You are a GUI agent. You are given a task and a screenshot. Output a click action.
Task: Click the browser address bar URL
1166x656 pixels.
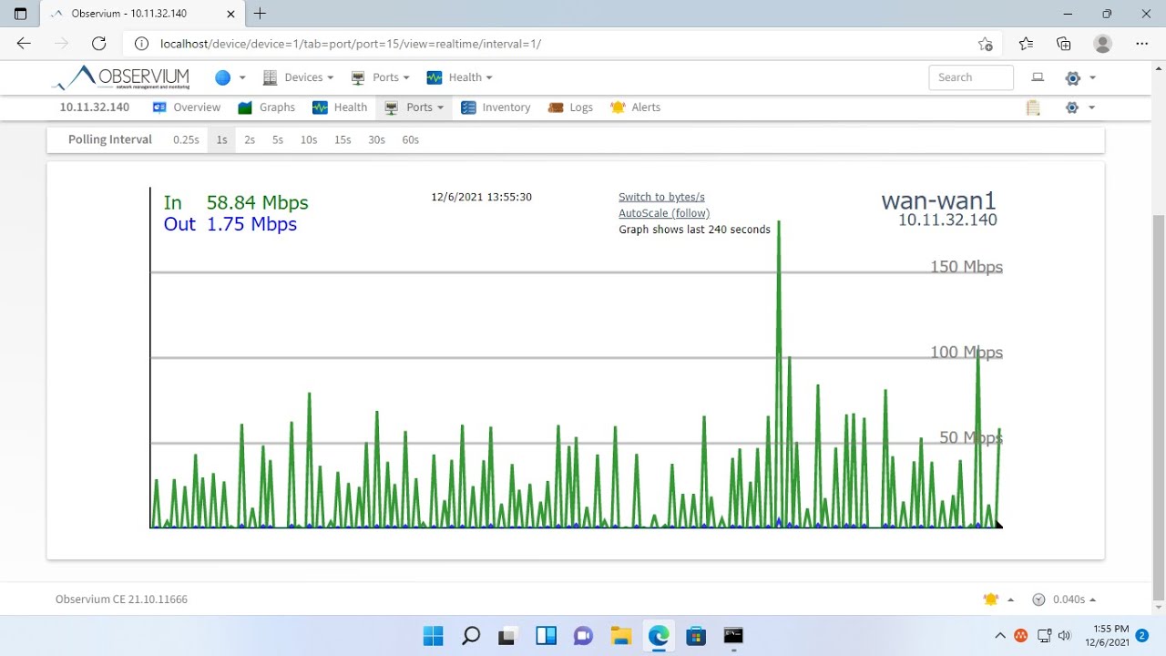pos(351,43)
